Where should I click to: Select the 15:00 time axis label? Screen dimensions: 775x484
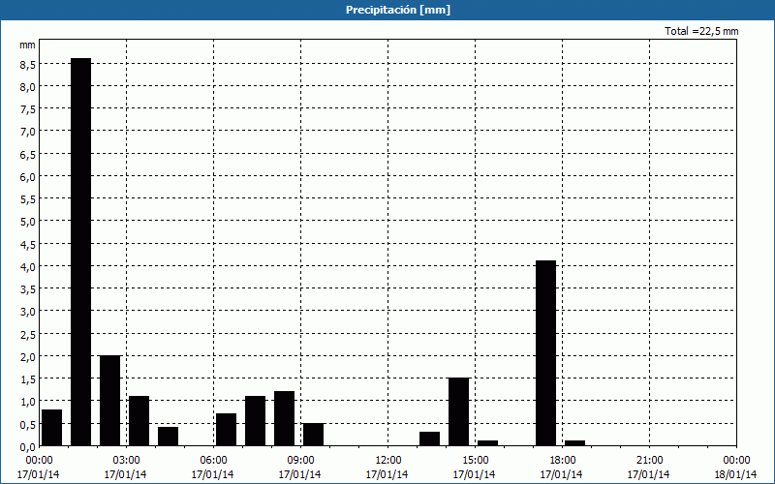point(475,461)
